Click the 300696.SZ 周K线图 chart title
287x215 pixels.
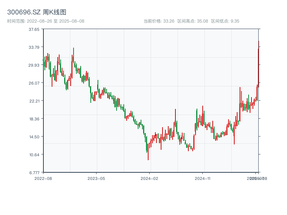[37, 13]
